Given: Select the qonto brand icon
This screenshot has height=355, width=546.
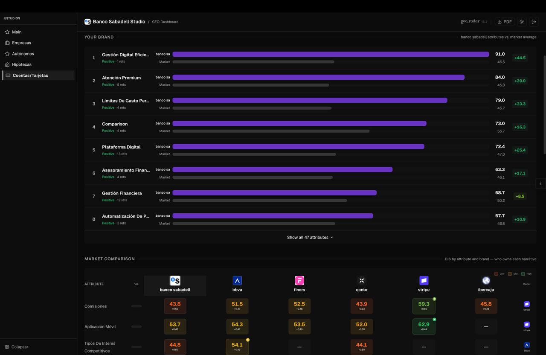Looking at the screenshot, I should tap(361, 280).
